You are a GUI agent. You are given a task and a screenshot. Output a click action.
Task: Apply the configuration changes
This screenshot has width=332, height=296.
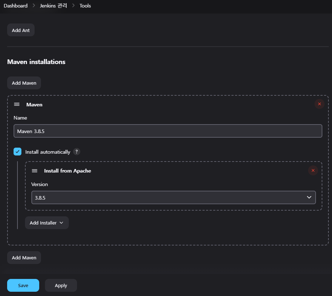tap(61, 285)
